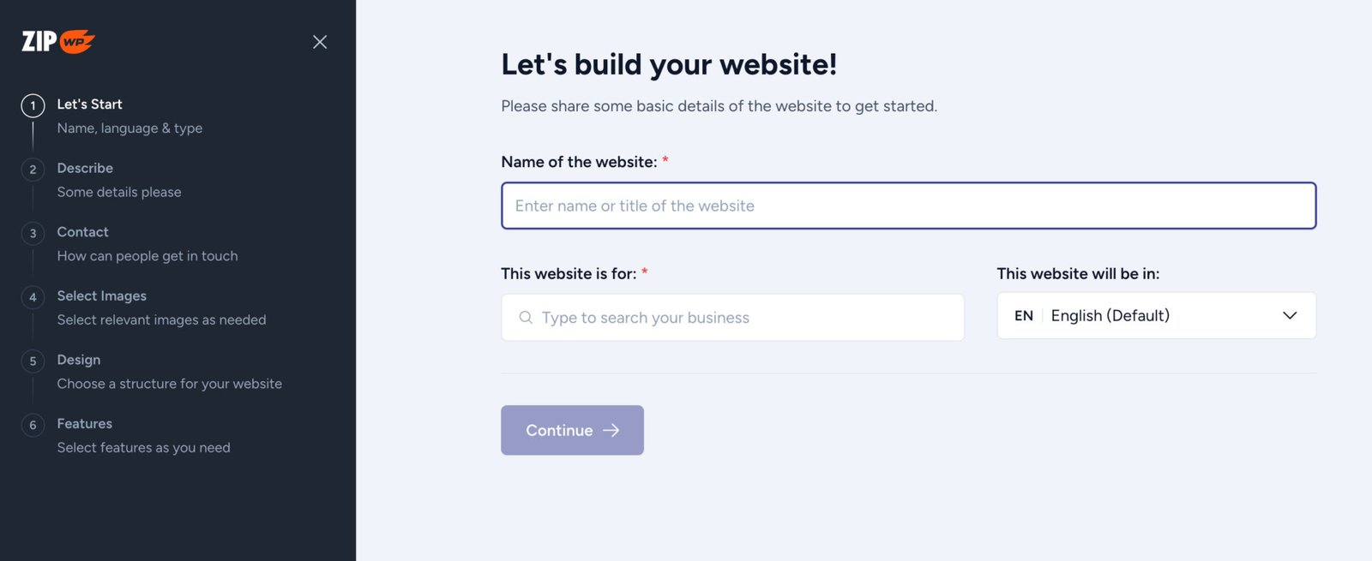Screen dimensions: 1372x561
Task: Click the search magnifier icon in business field
Action: 525,317
